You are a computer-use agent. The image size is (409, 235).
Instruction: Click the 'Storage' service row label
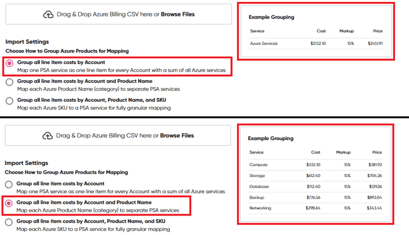[257, 176]
